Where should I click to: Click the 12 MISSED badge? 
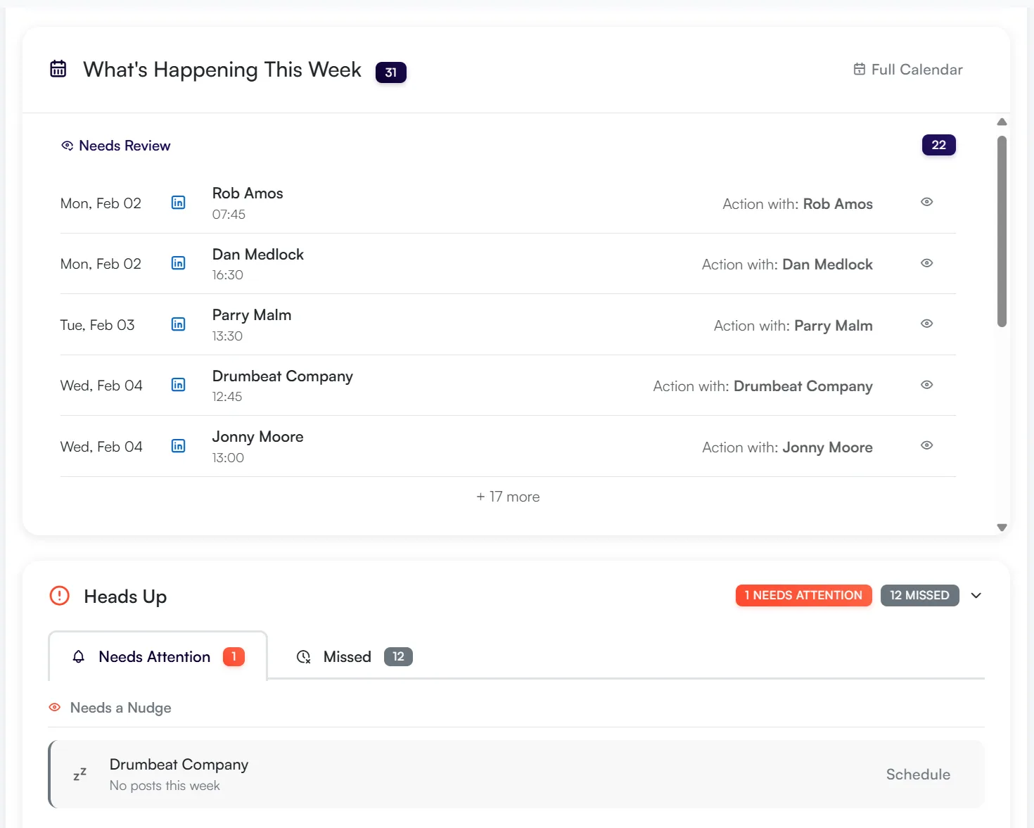tap(919, 595)
